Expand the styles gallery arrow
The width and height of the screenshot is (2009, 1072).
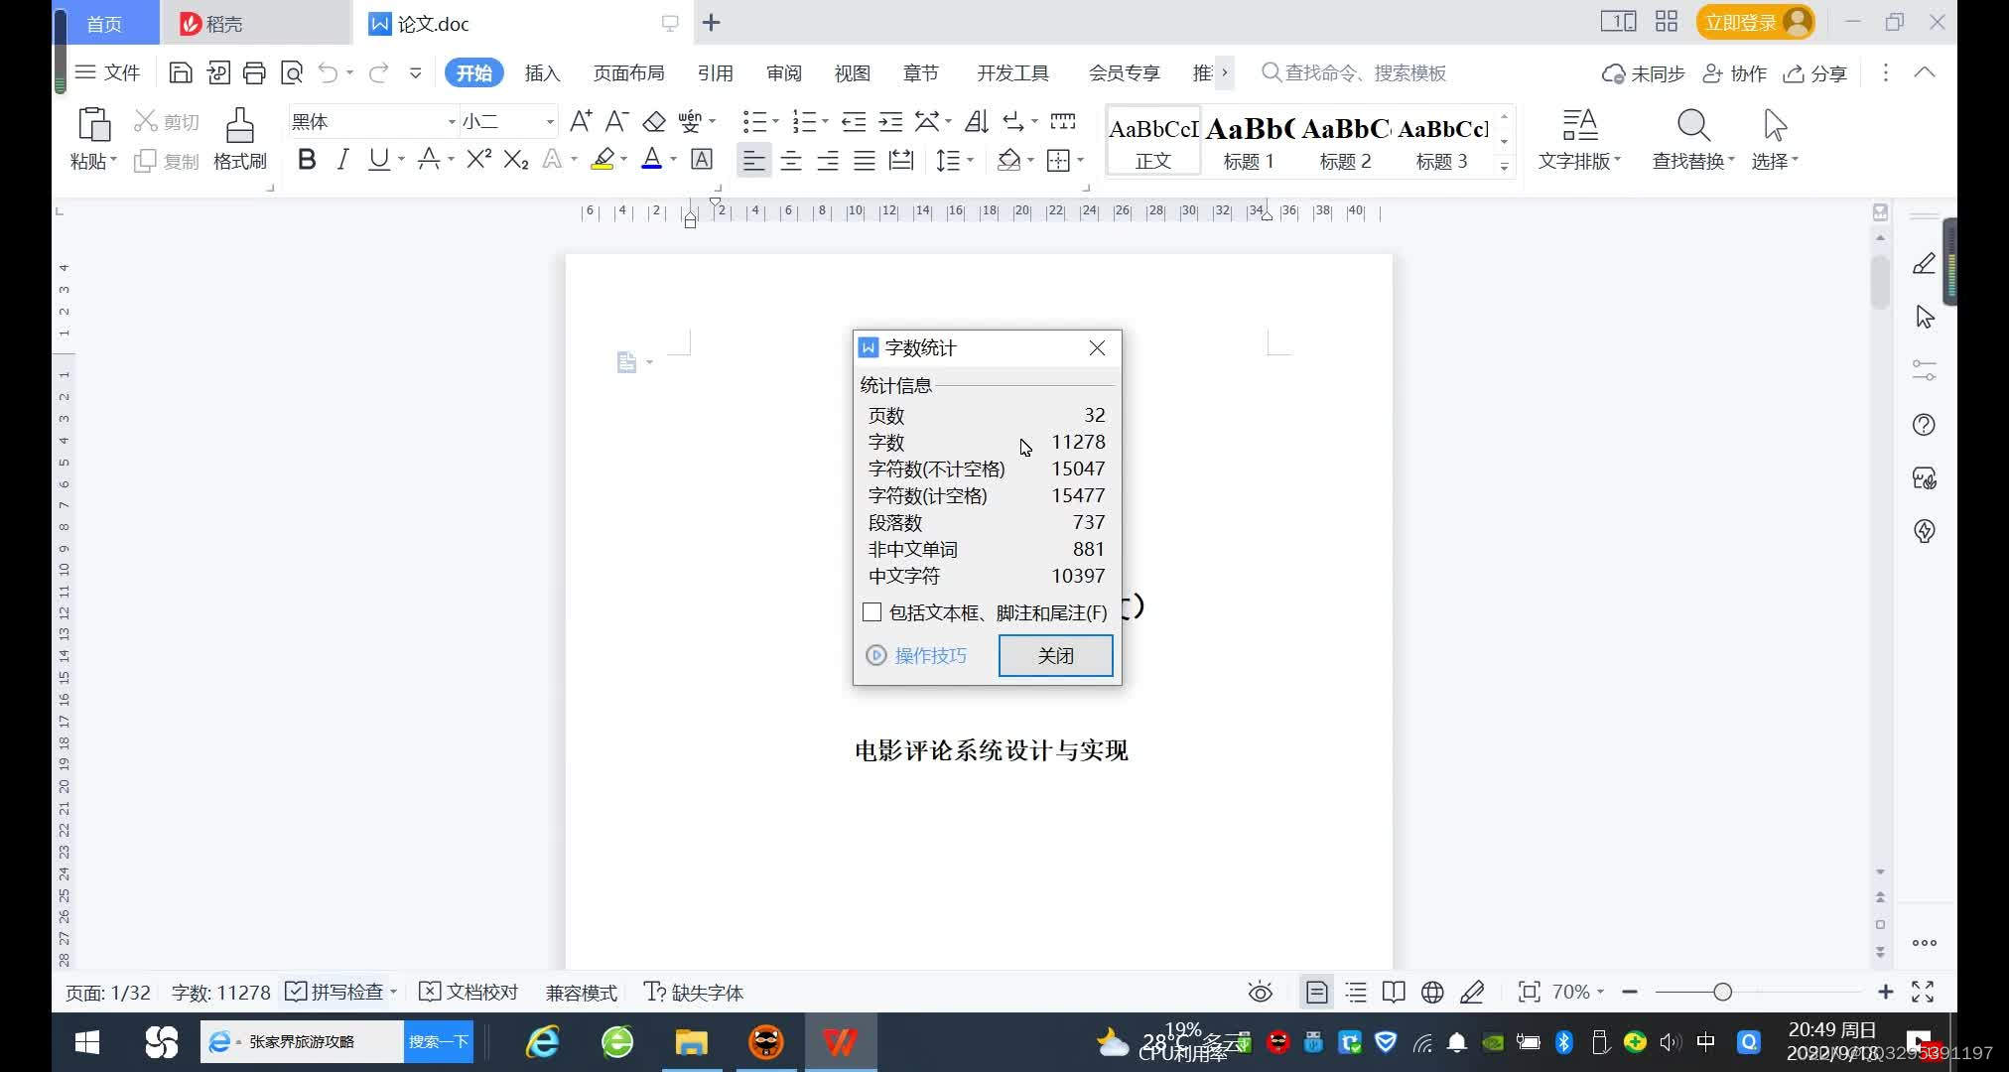pyautogui.click(x=1505, y=167)
